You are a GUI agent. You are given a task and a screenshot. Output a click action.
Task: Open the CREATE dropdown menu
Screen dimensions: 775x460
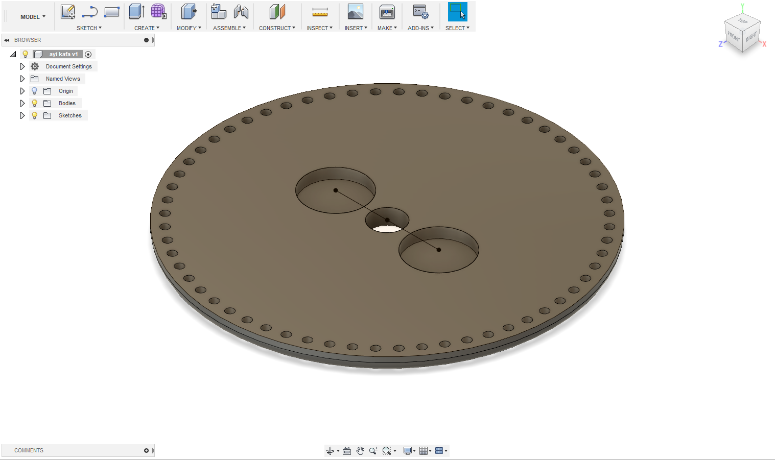click(145, 28)
